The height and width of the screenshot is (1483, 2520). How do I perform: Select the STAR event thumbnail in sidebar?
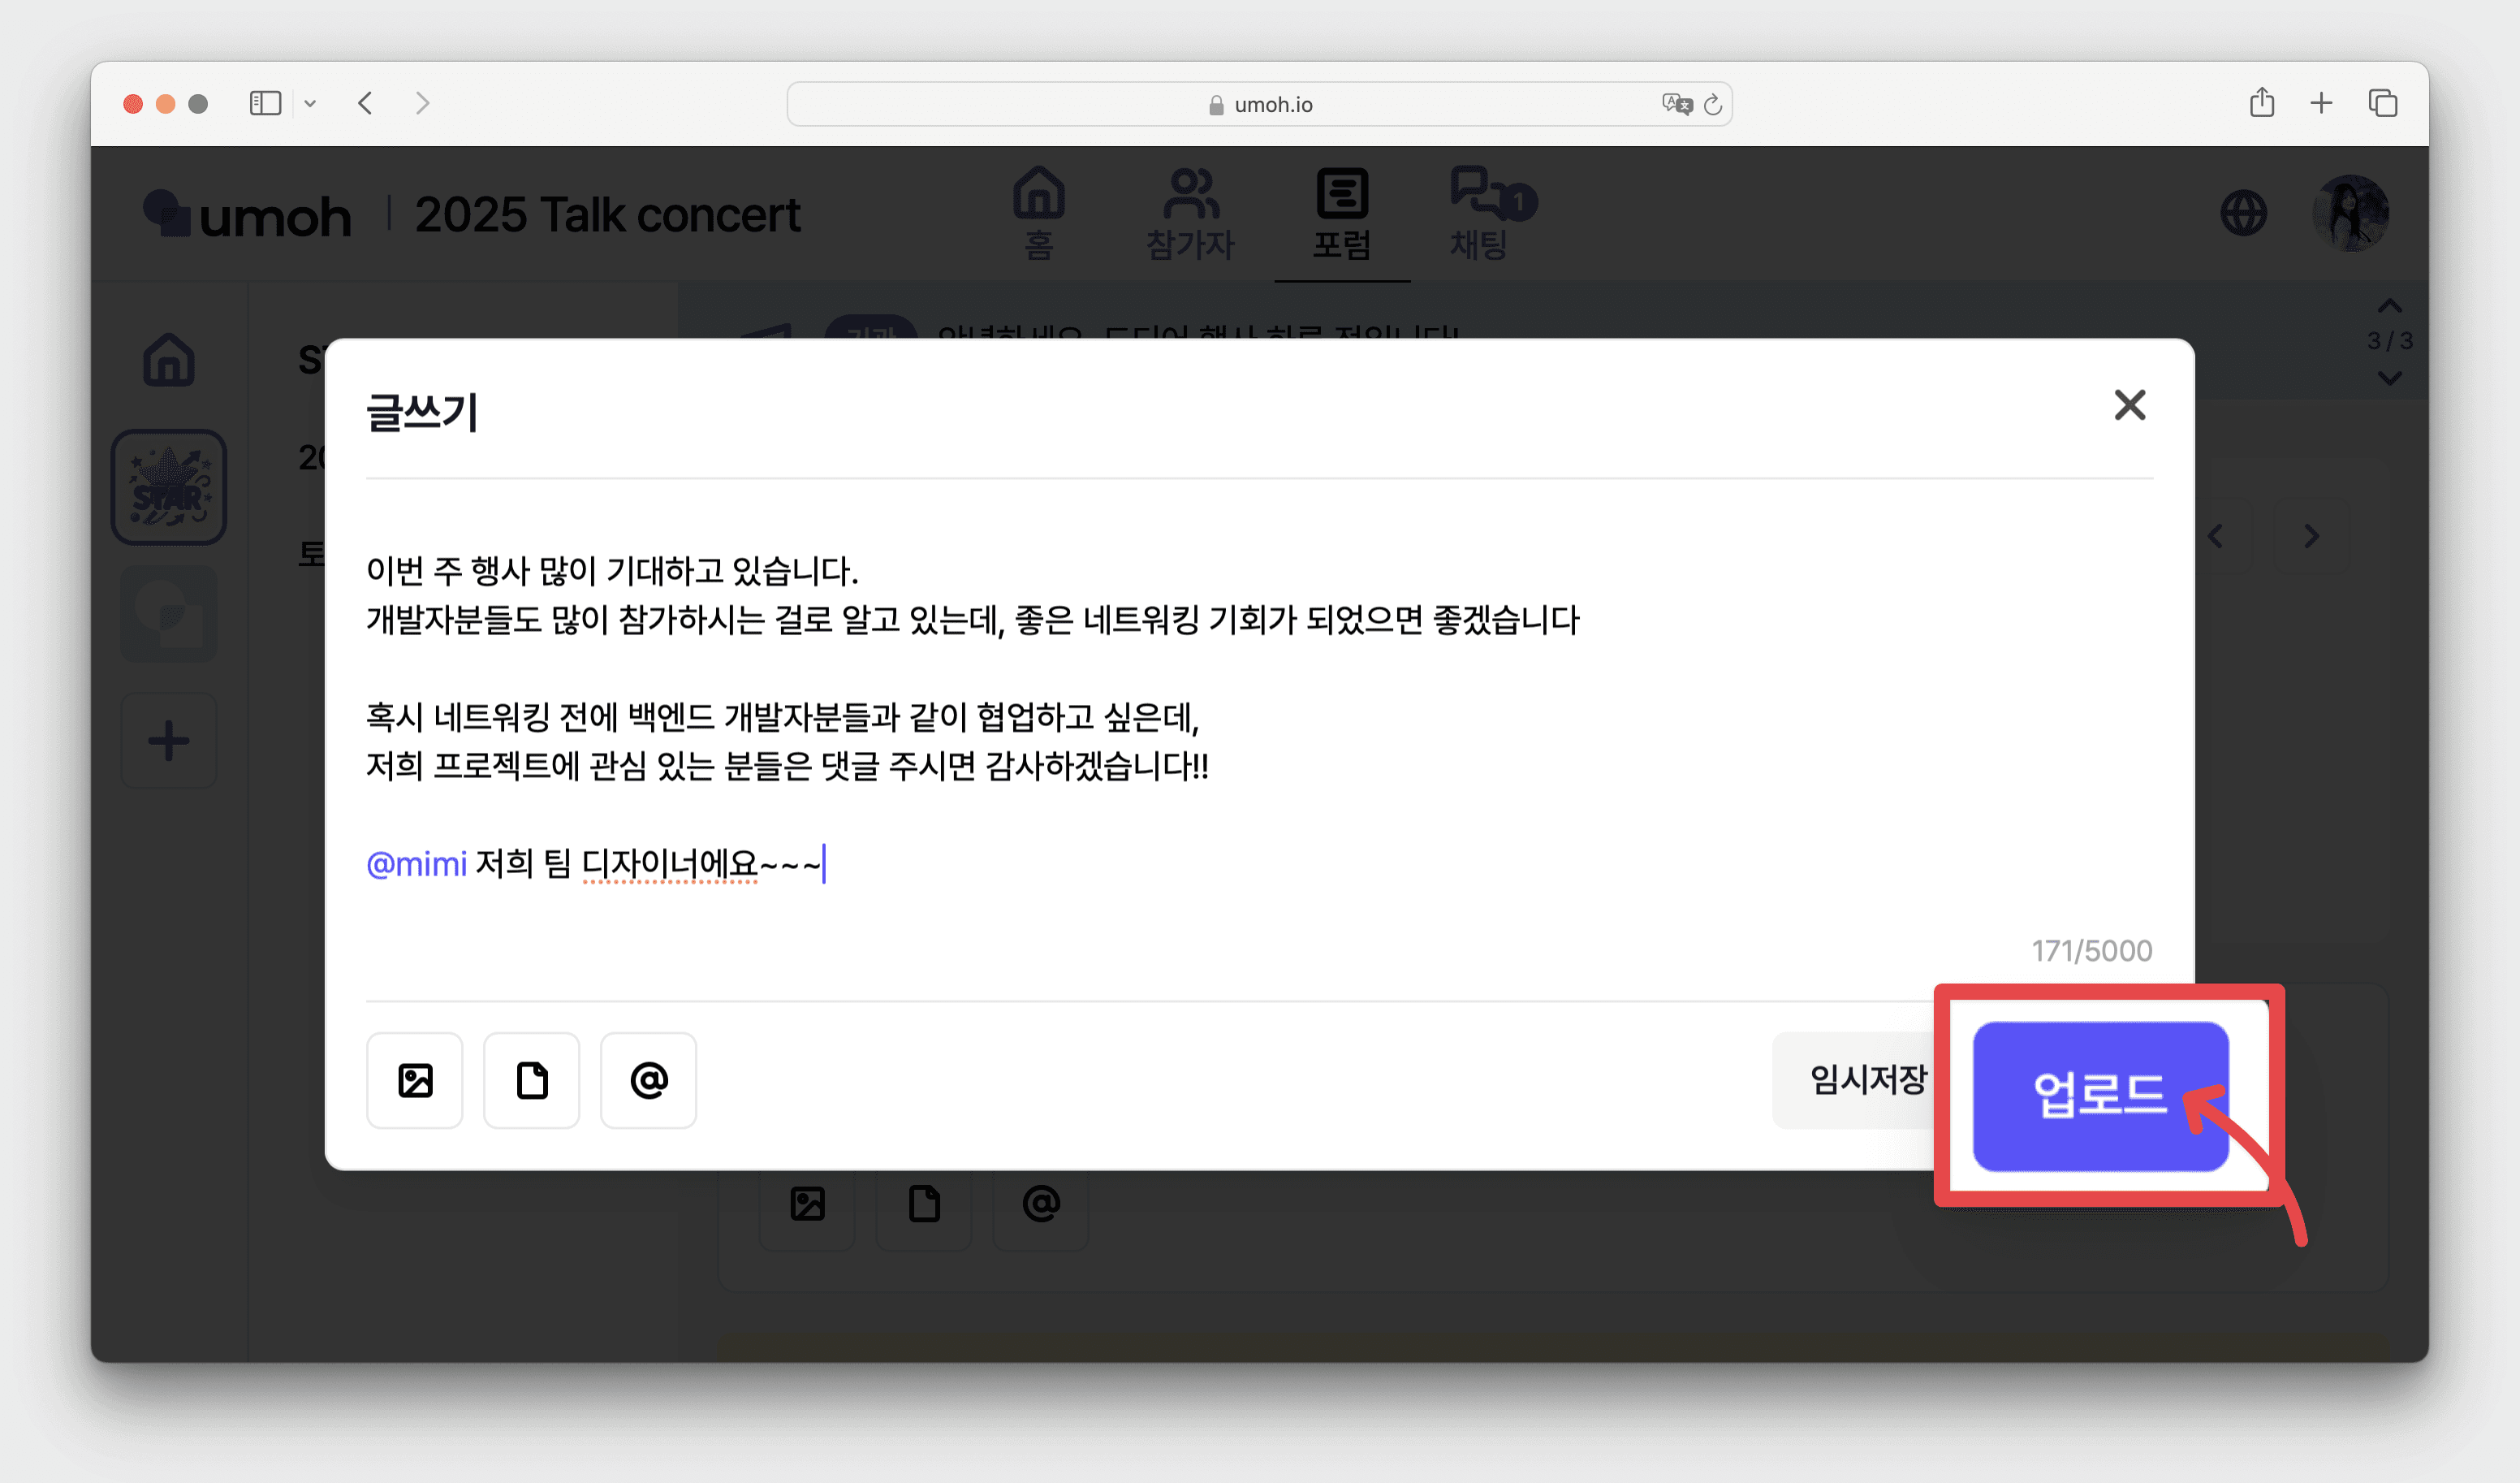168,487
